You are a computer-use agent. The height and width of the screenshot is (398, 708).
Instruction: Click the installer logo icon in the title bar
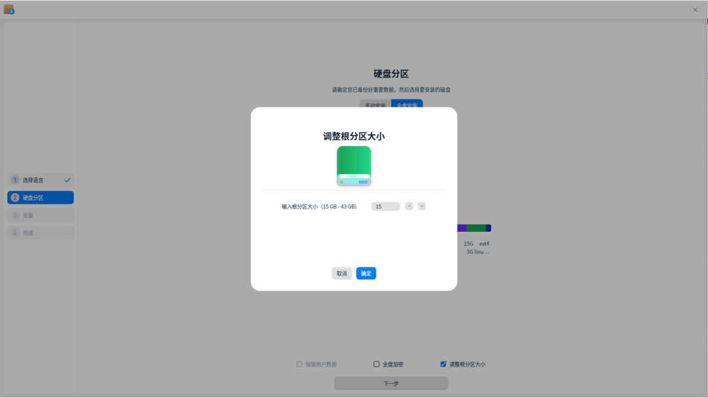pyautogui.click(x=9, y=9)
